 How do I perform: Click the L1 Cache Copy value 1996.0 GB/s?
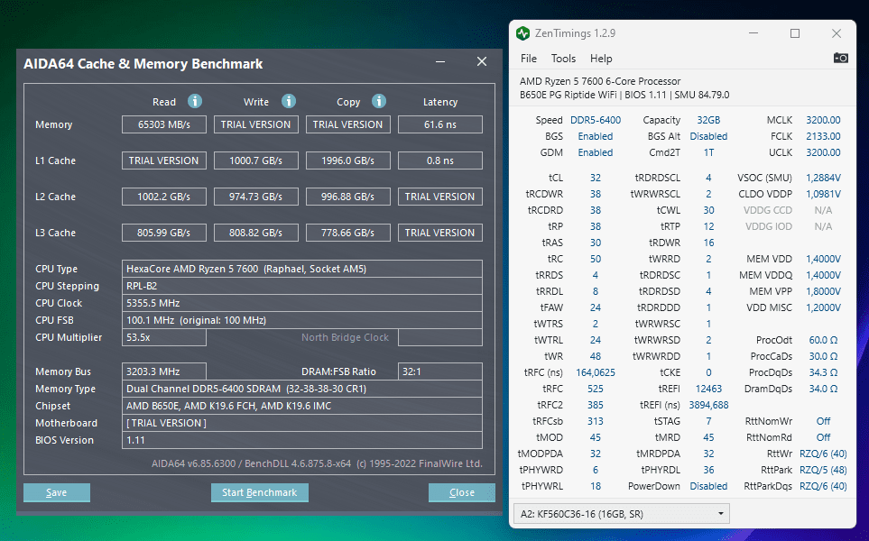[348, 160]
